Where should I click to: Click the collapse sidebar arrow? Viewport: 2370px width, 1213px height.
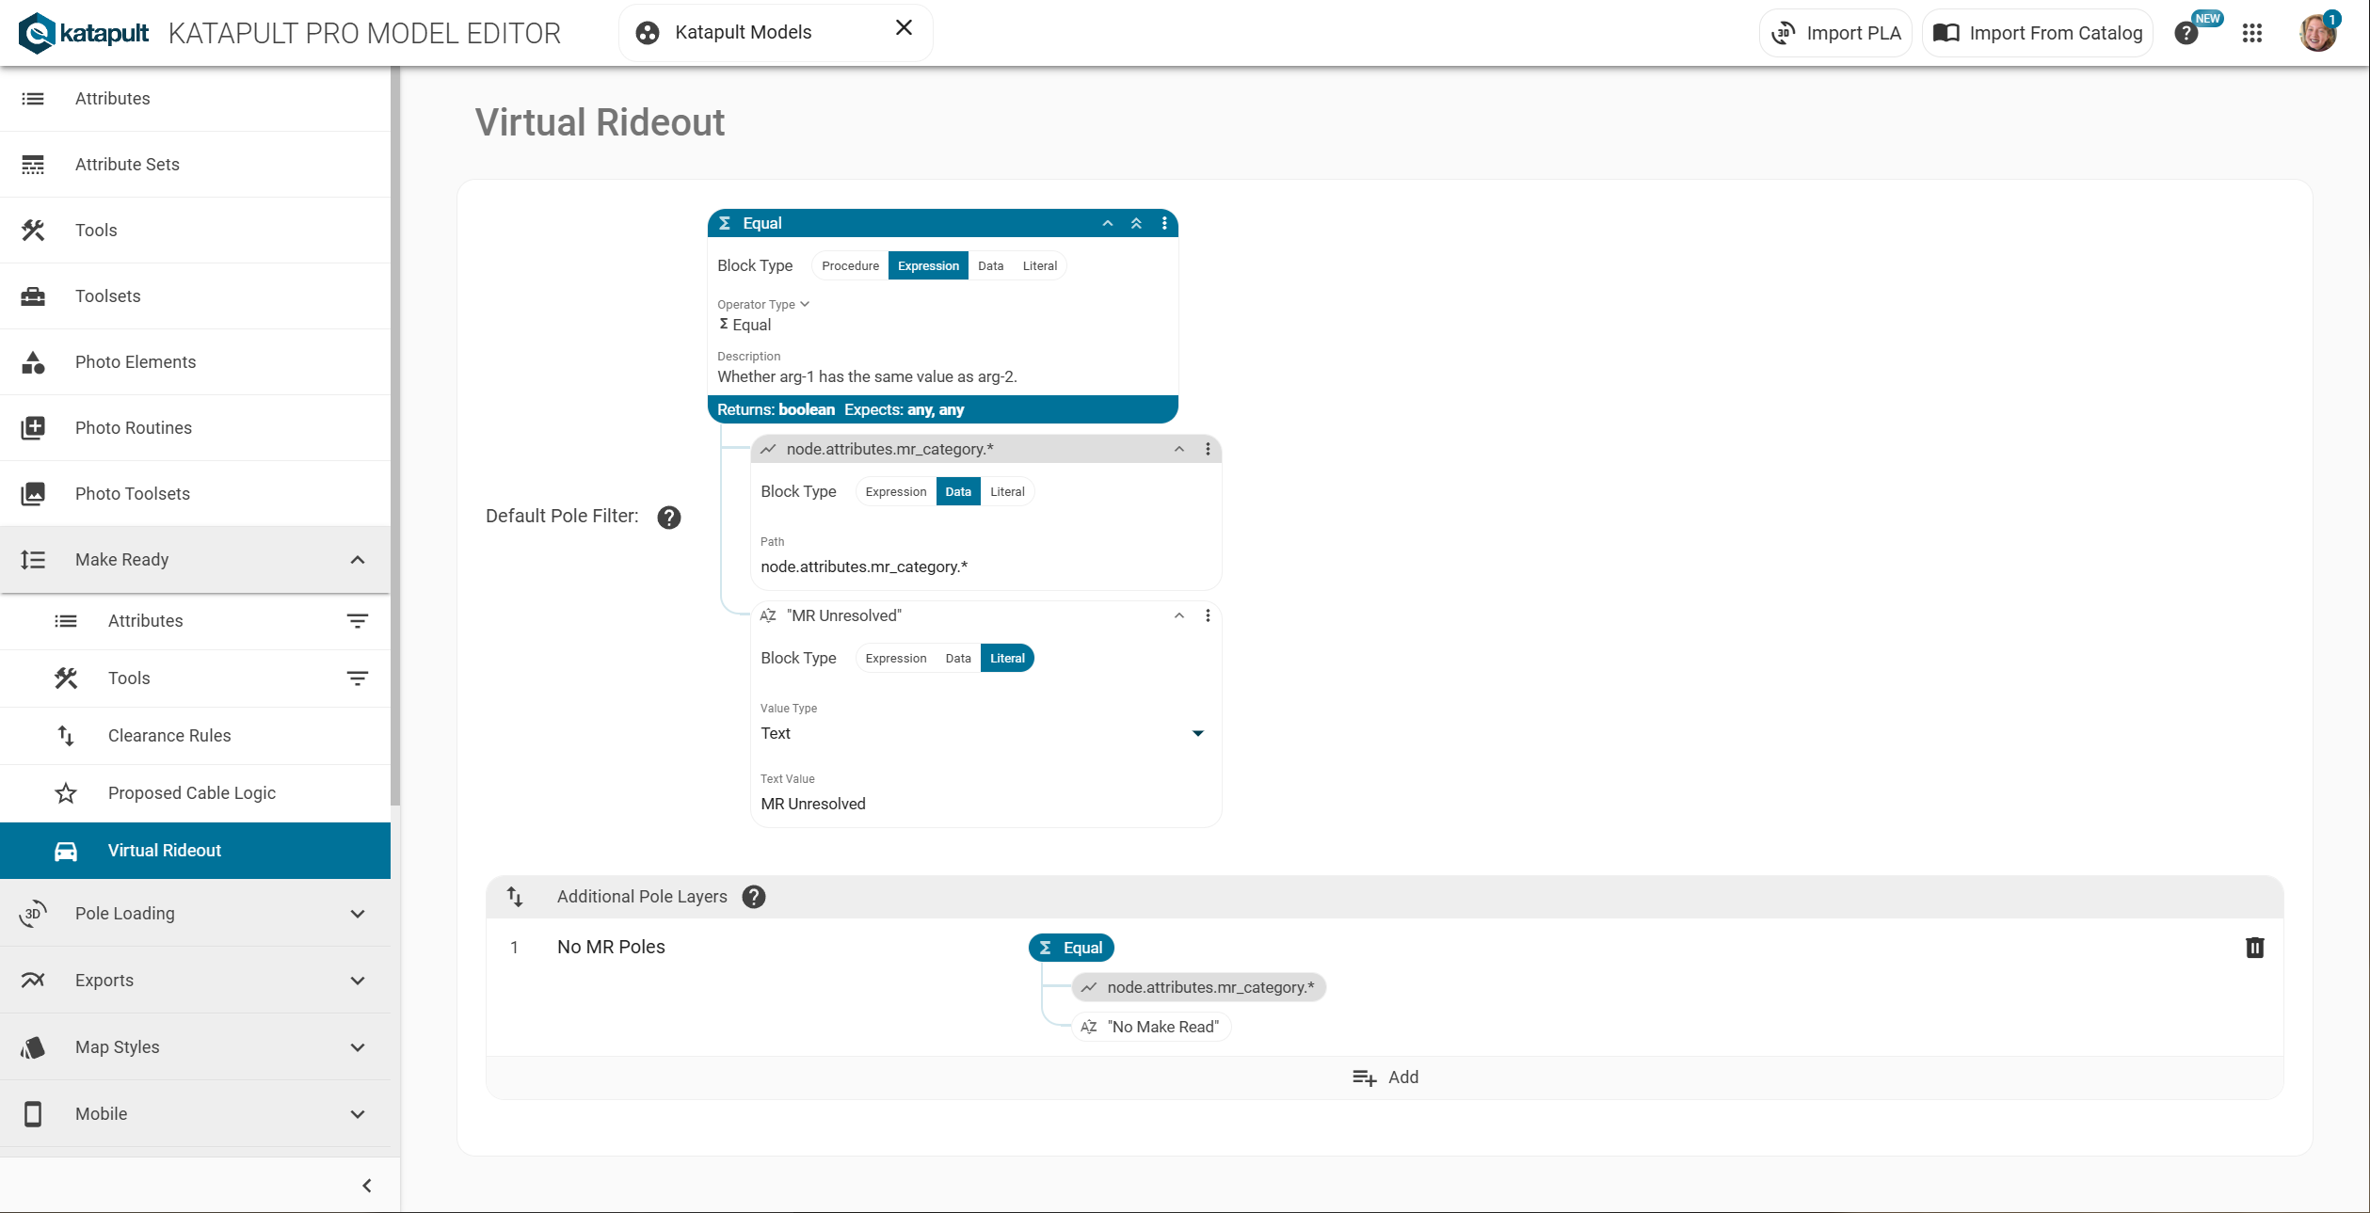[x=367, y=1186]
